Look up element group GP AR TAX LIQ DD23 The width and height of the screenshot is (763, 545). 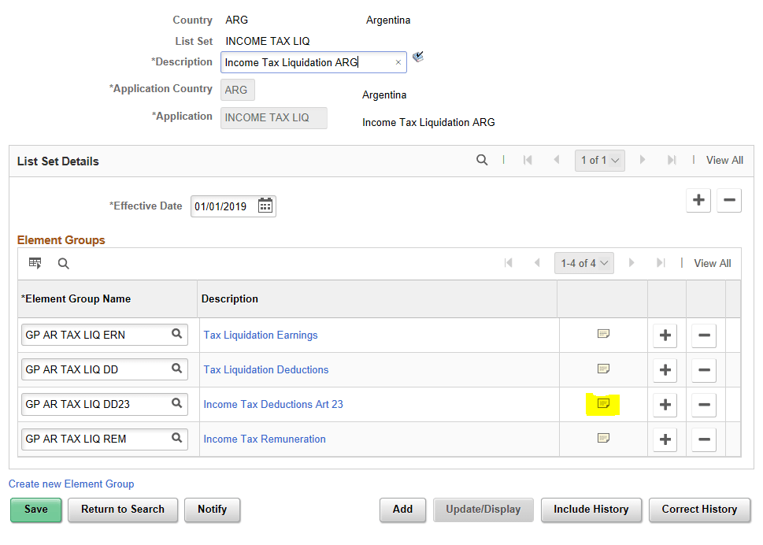(x=176, y=403)
